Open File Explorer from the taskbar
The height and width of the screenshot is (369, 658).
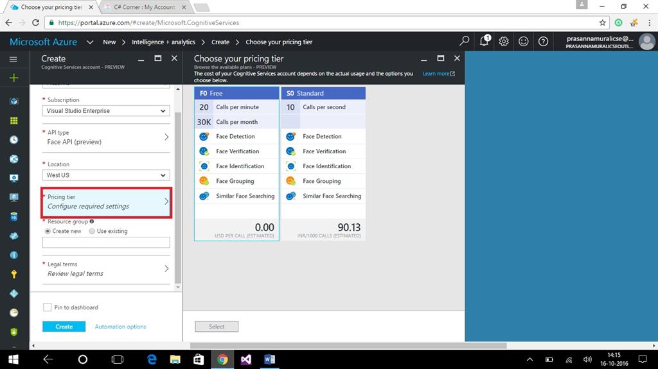[x=175, y=359]
